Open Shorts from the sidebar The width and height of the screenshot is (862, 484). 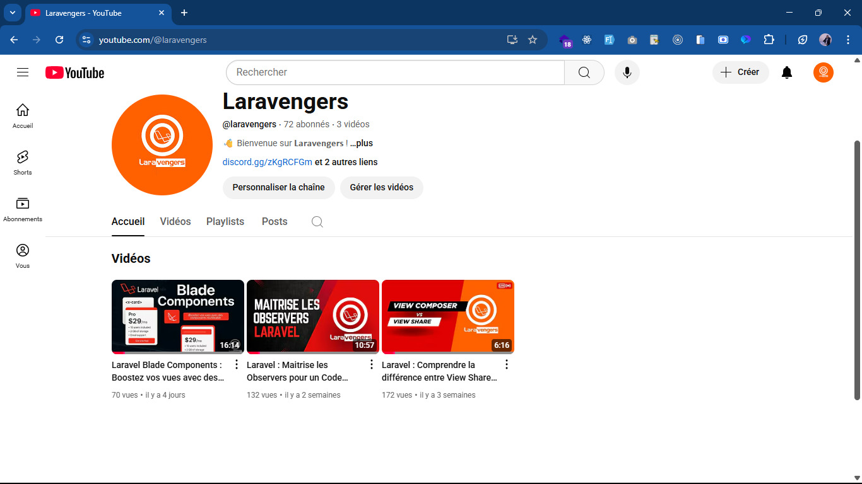[23, 163]
